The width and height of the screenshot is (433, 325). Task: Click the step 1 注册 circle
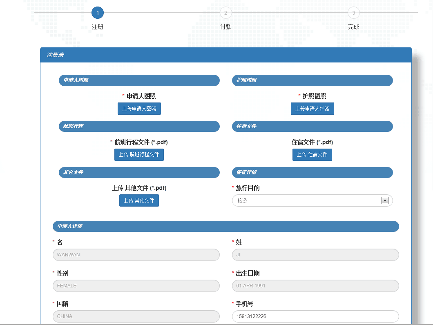click(98, 13)
